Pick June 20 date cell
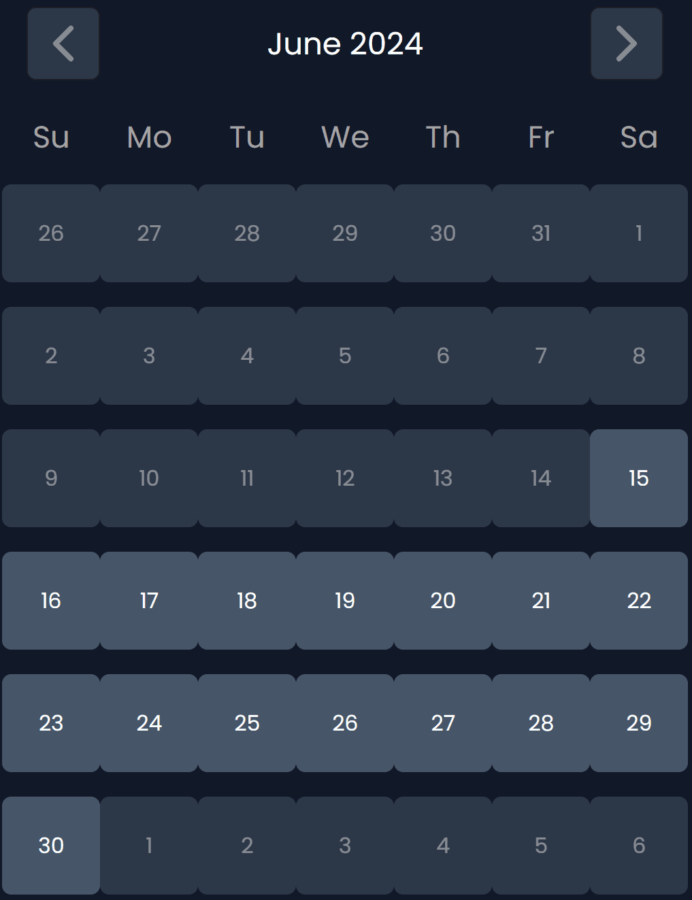Viewport: 692px width, 900px height. pos(443,601)
